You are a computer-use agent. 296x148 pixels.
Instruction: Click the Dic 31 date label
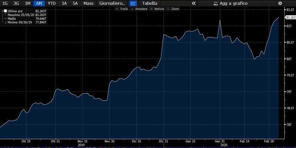164,141
